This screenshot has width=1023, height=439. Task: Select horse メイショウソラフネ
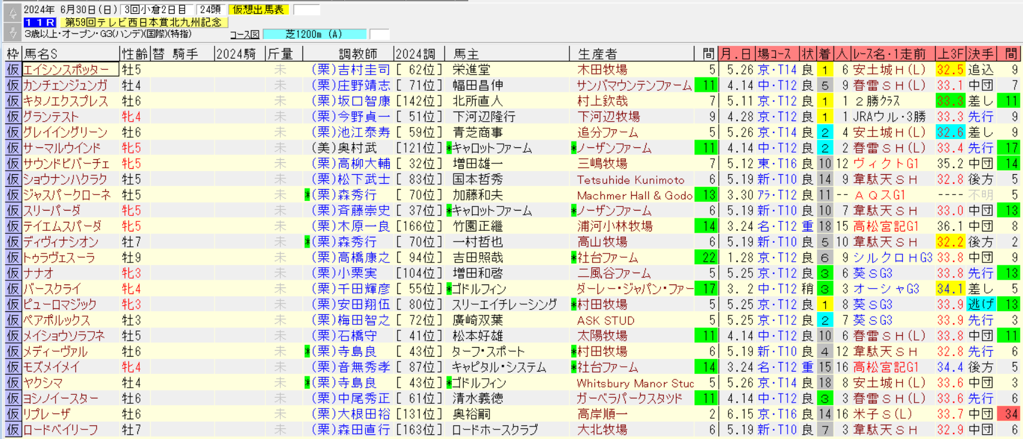(x=64, y=336)
